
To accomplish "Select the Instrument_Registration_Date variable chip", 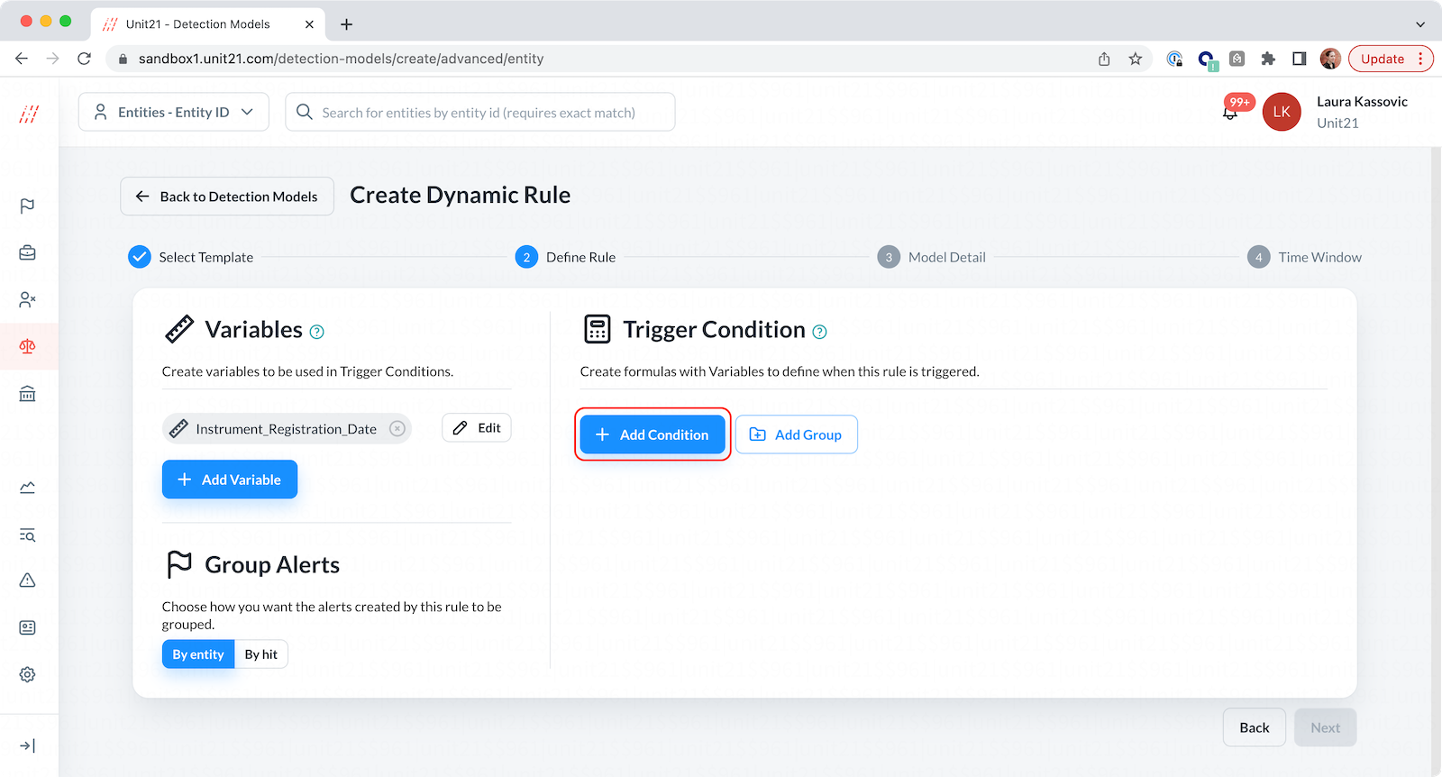I will 287,429.
